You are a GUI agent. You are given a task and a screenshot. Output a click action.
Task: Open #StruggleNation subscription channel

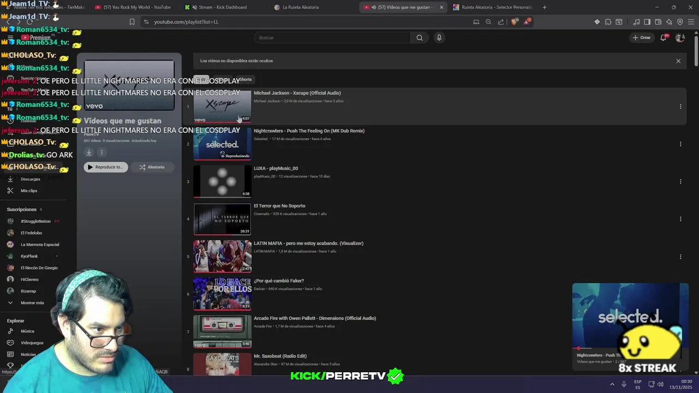[36, 221]
